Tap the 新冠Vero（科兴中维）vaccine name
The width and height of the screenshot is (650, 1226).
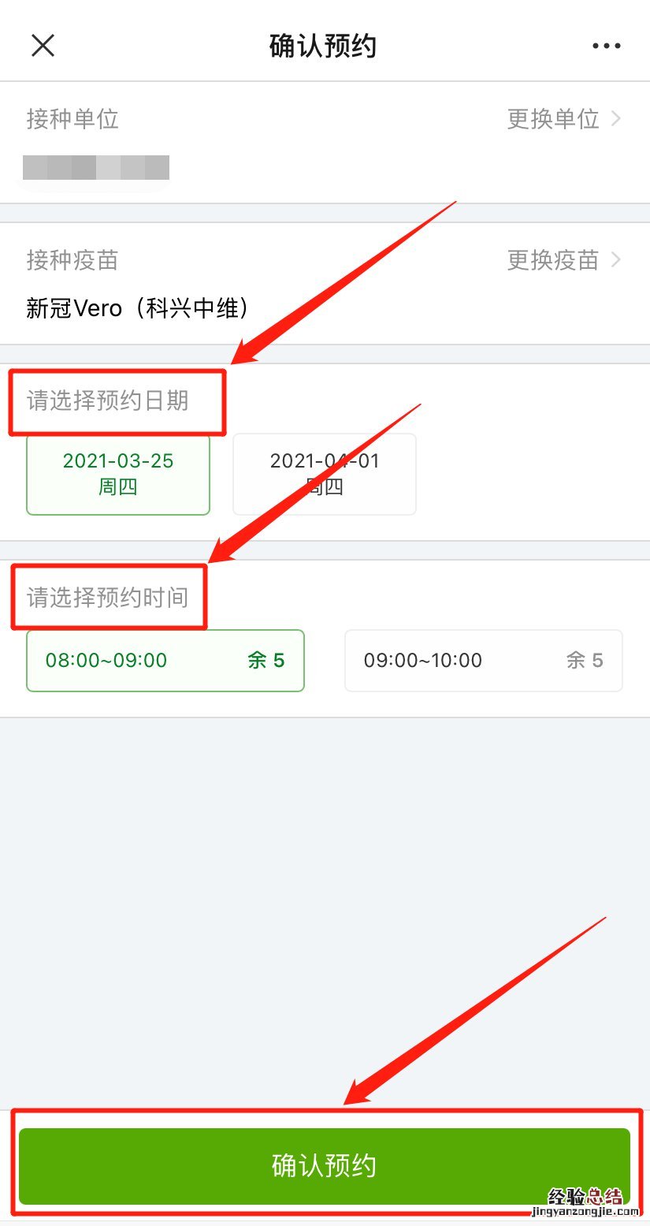click(139, 307)
